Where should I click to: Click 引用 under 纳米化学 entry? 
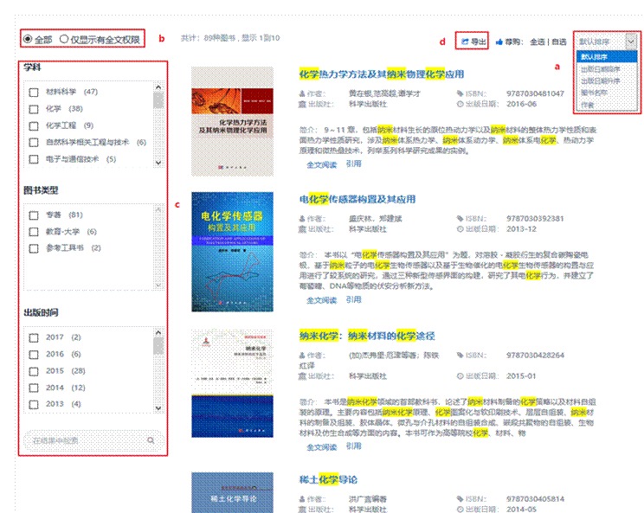pos(354,446)
